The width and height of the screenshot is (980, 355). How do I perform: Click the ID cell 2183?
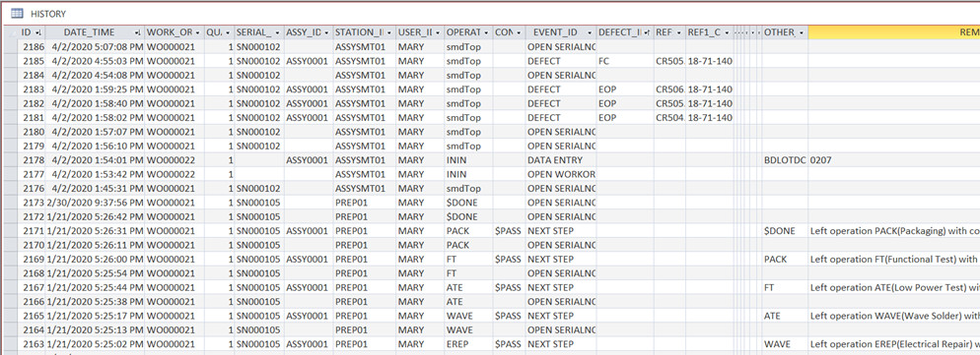33,89
